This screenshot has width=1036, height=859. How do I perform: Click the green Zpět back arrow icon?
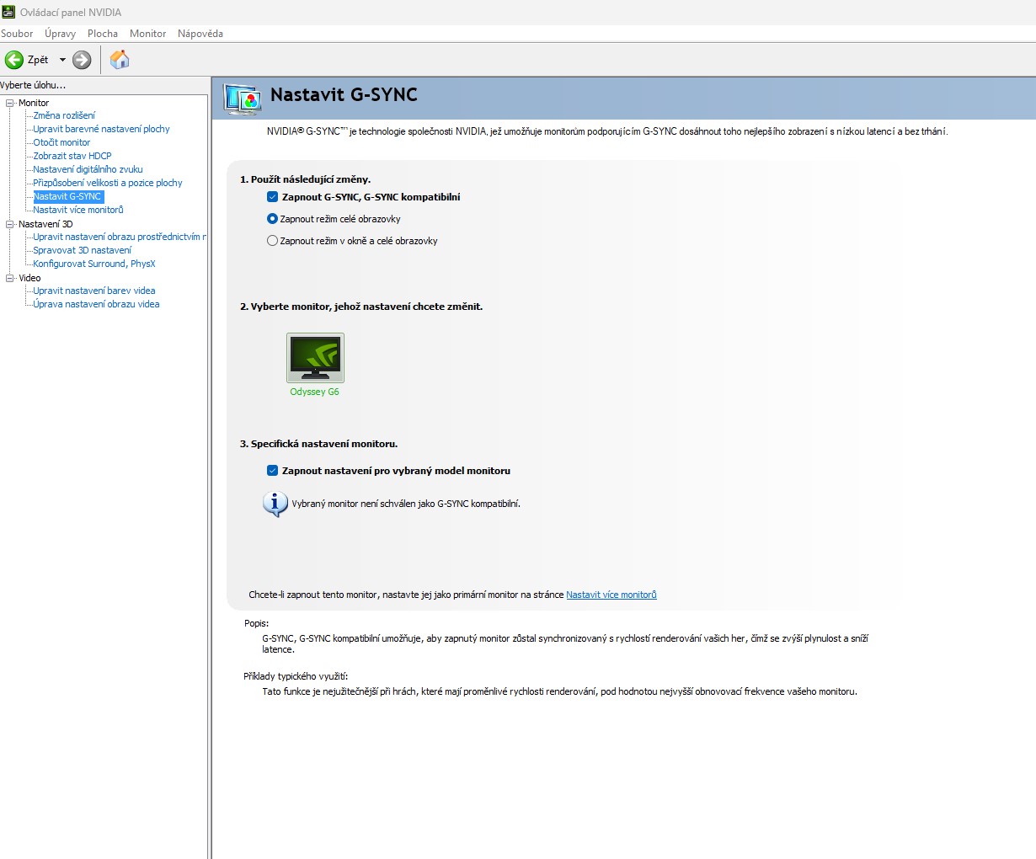click(13, 60)
